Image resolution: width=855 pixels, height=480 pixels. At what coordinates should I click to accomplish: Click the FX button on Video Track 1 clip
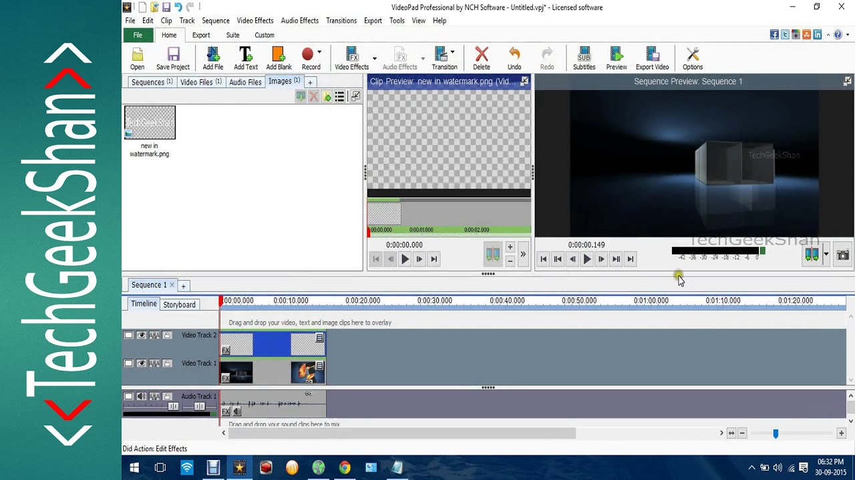(x=226, y=378)
